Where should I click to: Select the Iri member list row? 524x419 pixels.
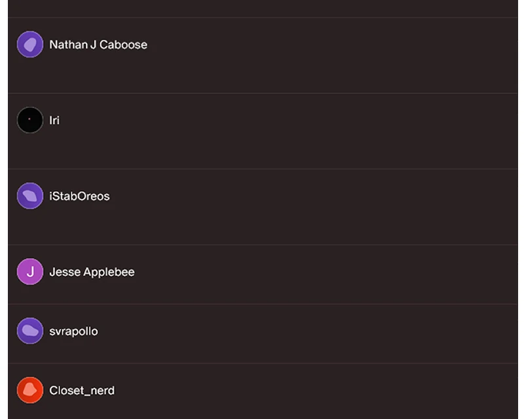(x=263, y=132)
